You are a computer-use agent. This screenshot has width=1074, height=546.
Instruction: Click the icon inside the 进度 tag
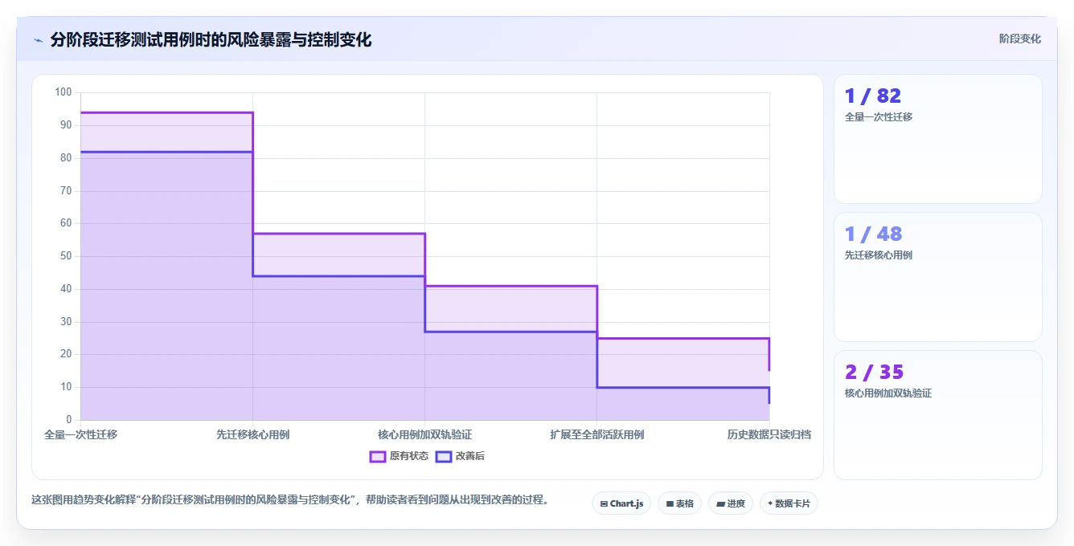(720, 504)
